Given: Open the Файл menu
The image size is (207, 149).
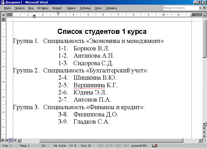Looking at the screenshot, I should tap(7, 8).
